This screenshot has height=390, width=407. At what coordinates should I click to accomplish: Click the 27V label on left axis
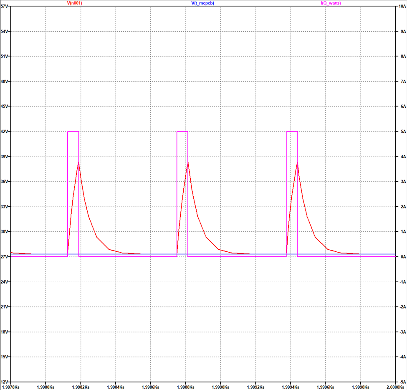tap(5, 257)
